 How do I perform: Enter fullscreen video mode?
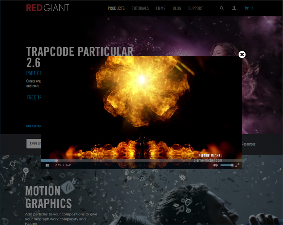(237, 165)
